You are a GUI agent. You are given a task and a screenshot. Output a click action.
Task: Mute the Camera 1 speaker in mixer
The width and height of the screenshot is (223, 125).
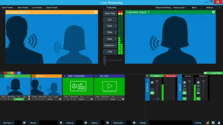184,93
